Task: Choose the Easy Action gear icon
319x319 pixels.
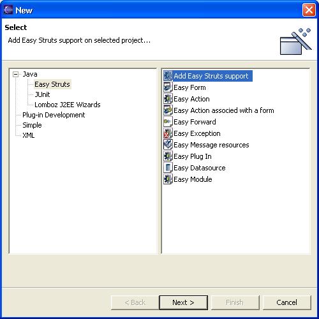Action: pos(168,99)
